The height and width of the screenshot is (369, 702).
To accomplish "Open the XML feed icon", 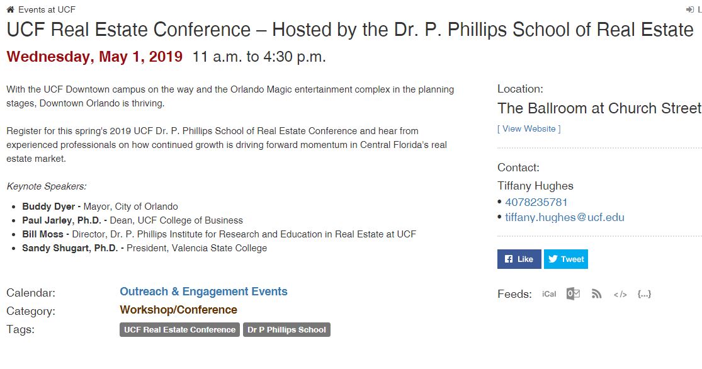I will point(620,294).
